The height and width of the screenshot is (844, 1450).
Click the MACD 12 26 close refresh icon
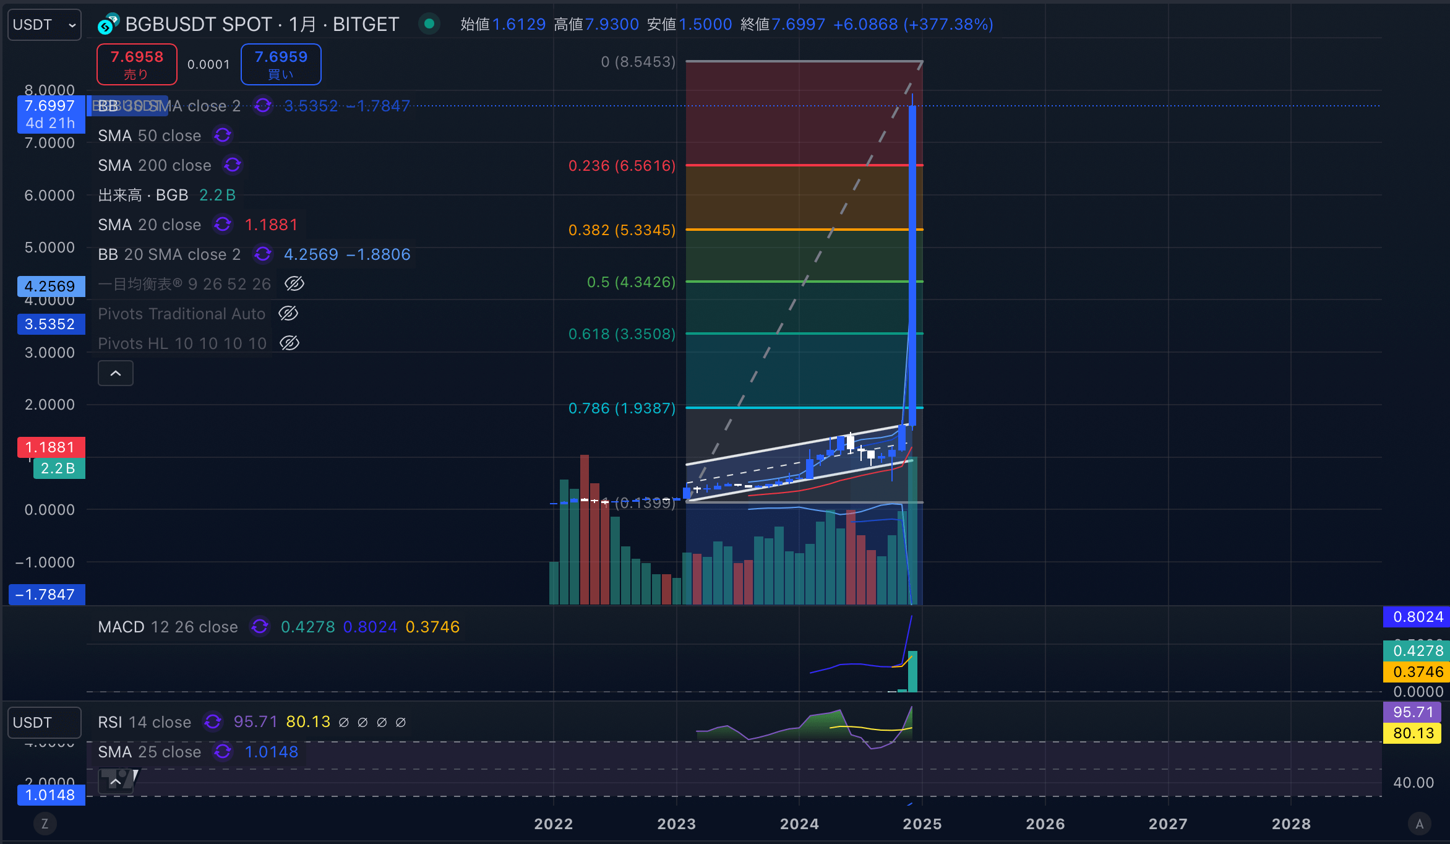[x=260, y=627]
